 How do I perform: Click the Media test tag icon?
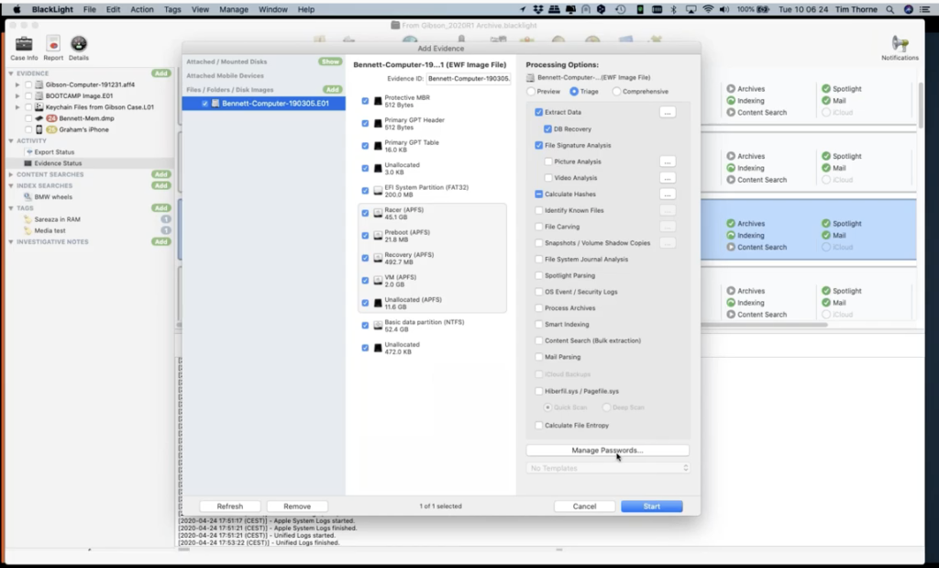(x=28, y=230)
